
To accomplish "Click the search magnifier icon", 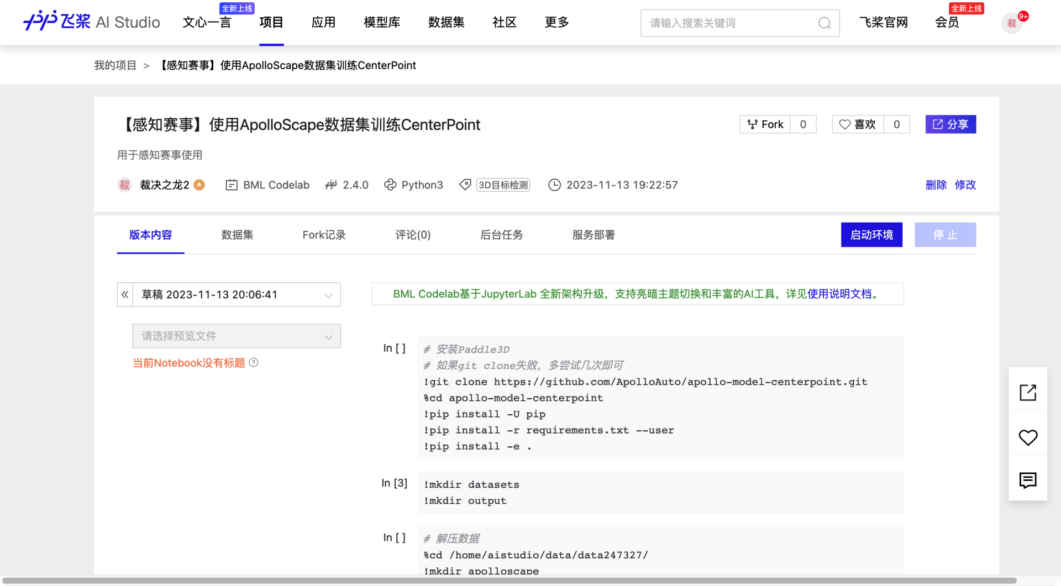I will click(824, 23).
